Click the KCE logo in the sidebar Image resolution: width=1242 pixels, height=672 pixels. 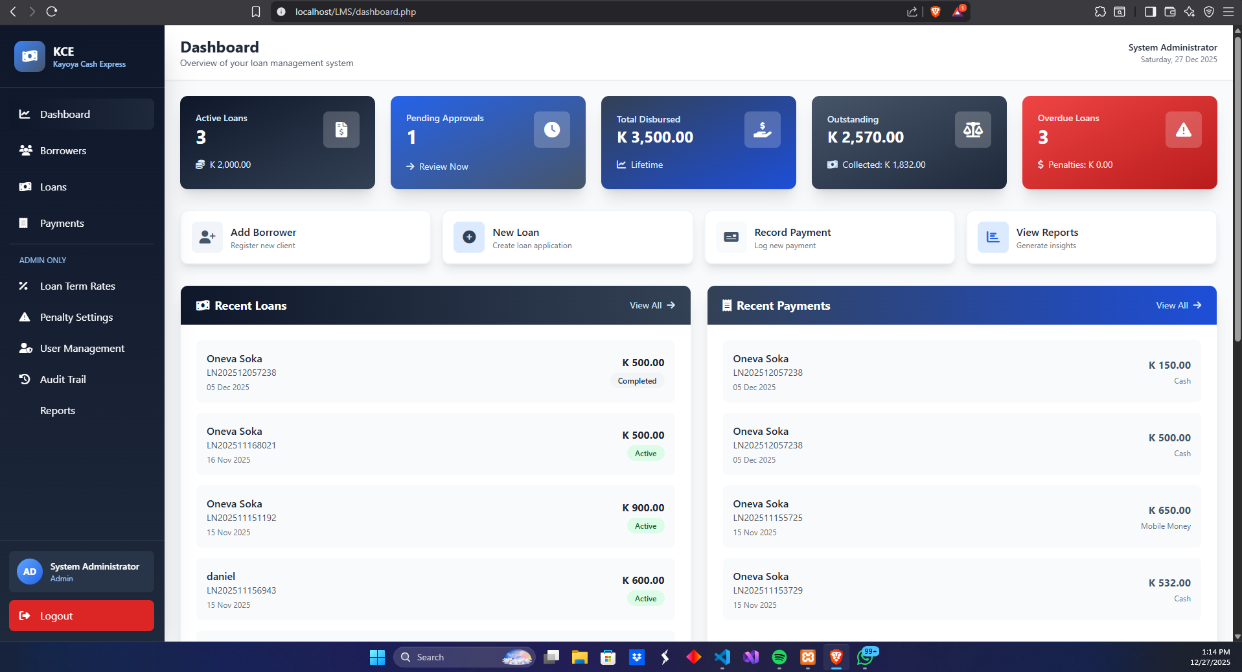(29, 56)
